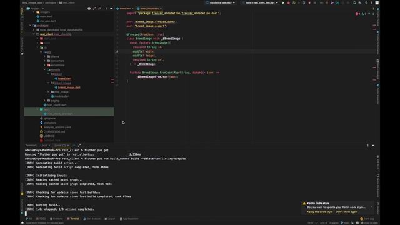
Task: Switch to breed.dart editor tab
Action: (x=125, y=8)
